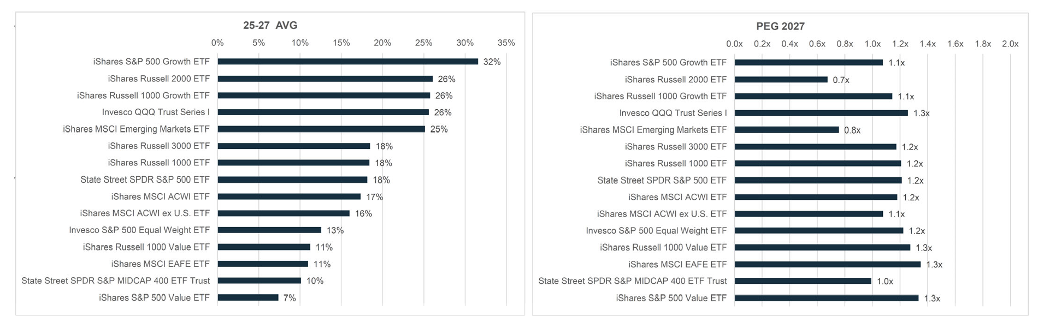Click the 1.0x bar for SPDR S&P MIDCAP 400 ETF

tap(803, 281)
